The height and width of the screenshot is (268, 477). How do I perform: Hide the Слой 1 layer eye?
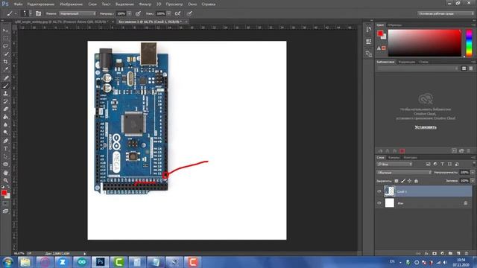[379, 191]
